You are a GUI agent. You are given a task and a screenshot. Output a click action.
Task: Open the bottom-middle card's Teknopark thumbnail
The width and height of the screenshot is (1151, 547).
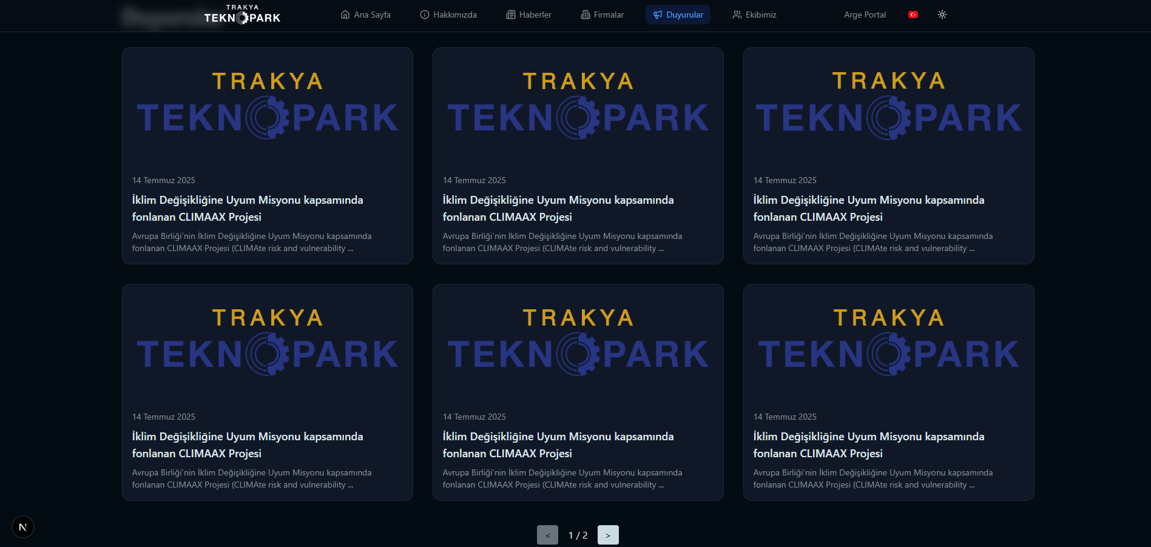click(578, 342)
